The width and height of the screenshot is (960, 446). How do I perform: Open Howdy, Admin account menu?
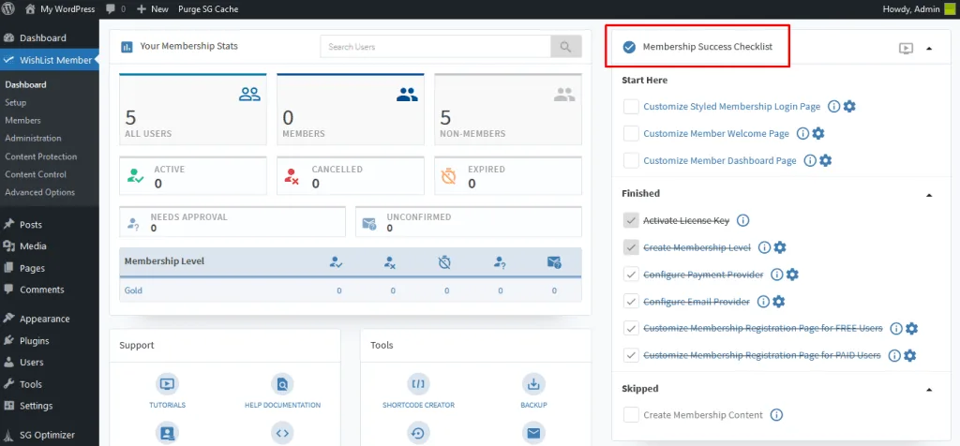(x=919, y=9)
